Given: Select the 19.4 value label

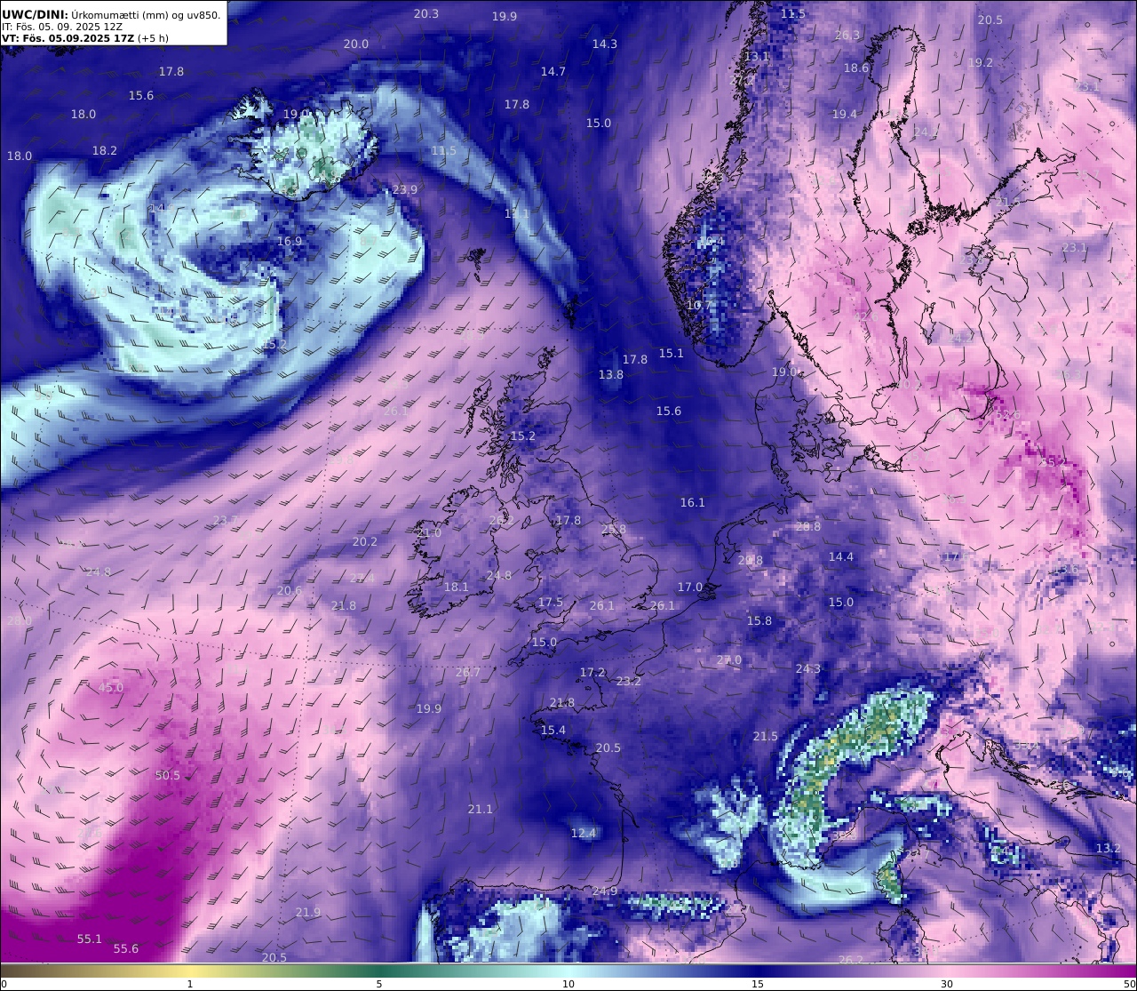Looking at the screenshot, I should coord(845,115).
